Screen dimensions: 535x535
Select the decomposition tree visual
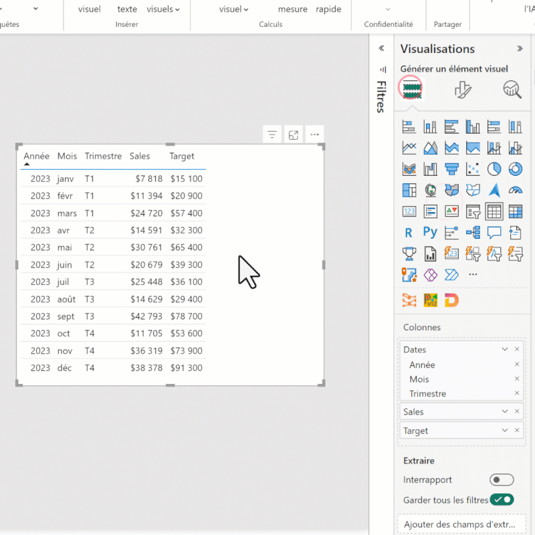(x=473, y=233)
